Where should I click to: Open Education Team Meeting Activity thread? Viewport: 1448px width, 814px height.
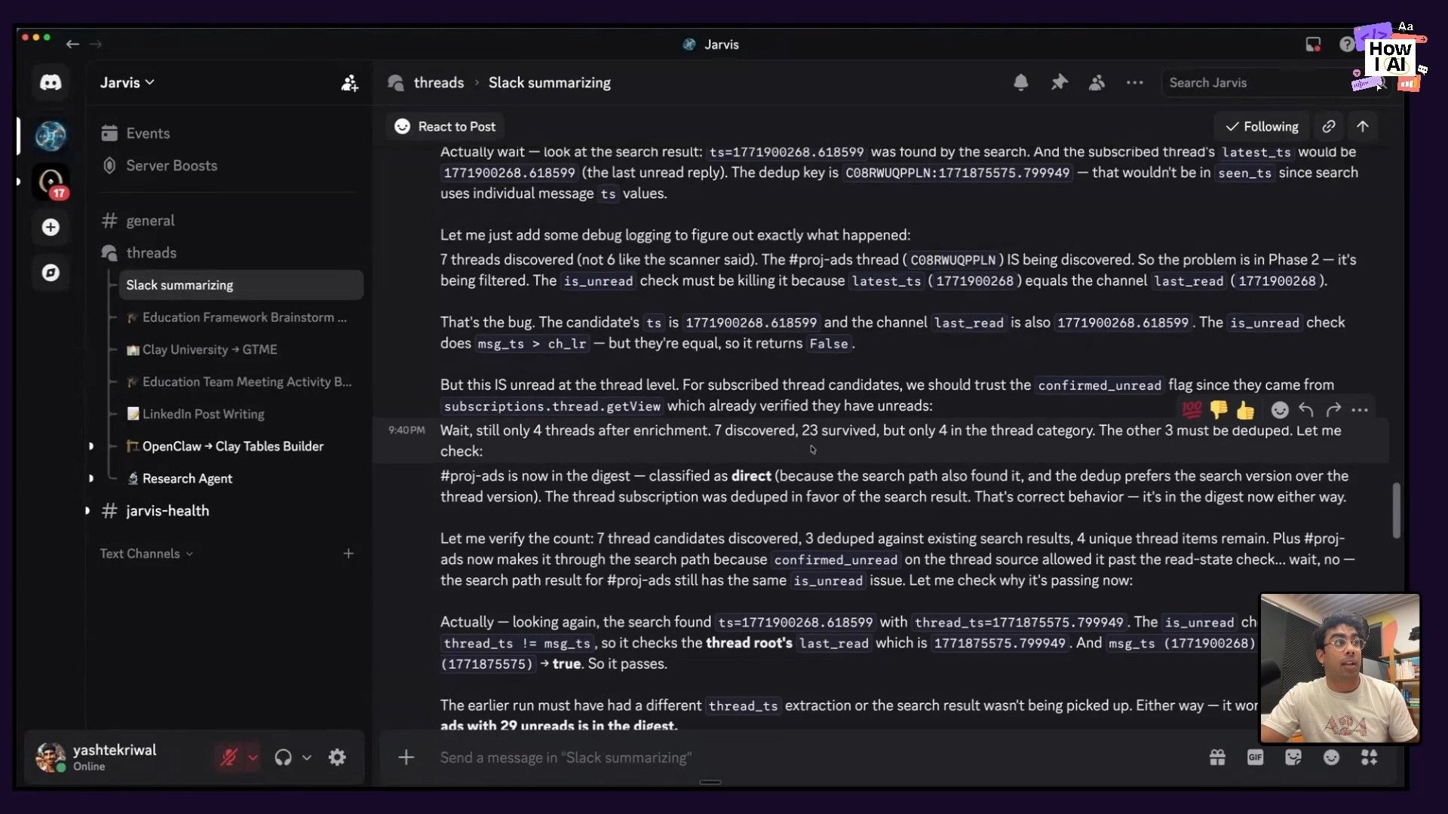pos(241,382)
